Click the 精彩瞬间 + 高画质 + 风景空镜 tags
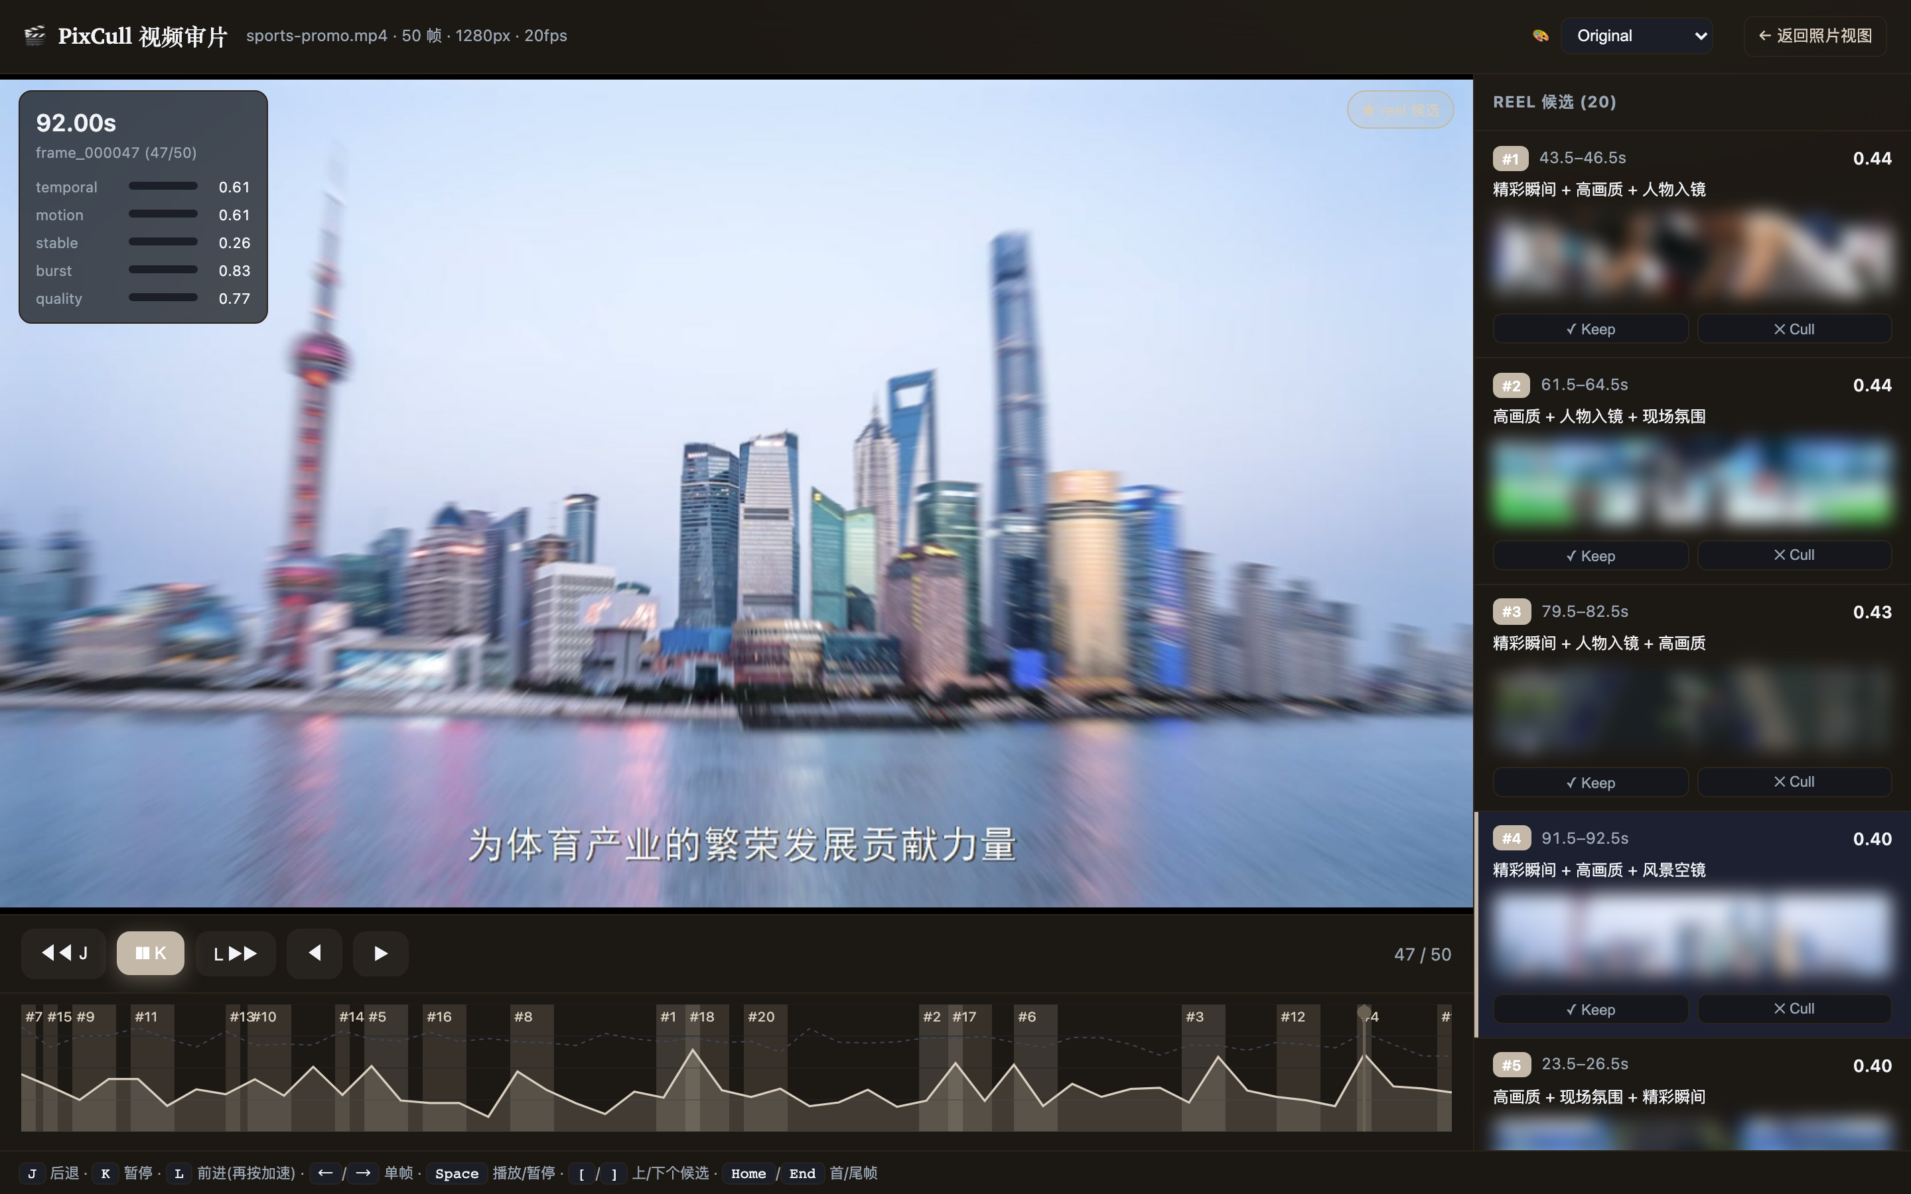This screenshot has height=1194, width=1911. pos(1599,870)
